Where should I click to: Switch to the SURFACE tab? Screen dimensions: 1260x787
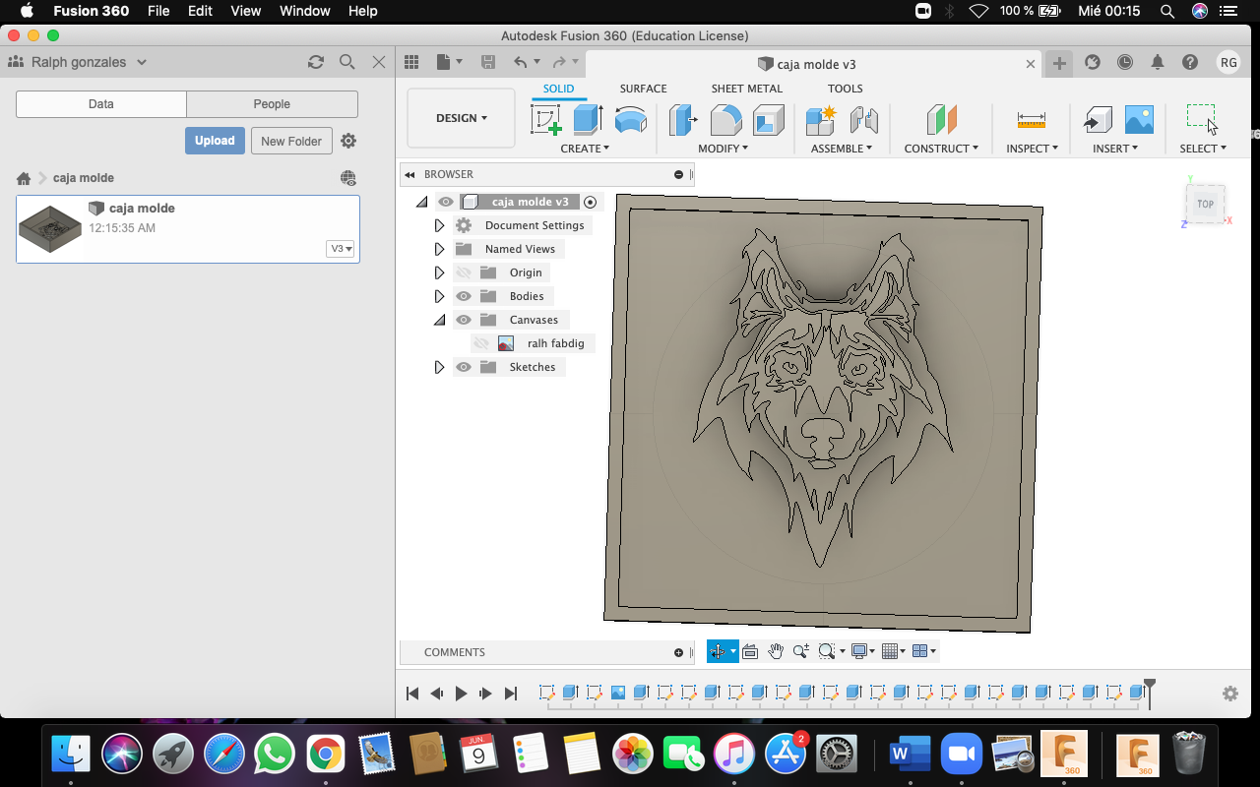643,89
